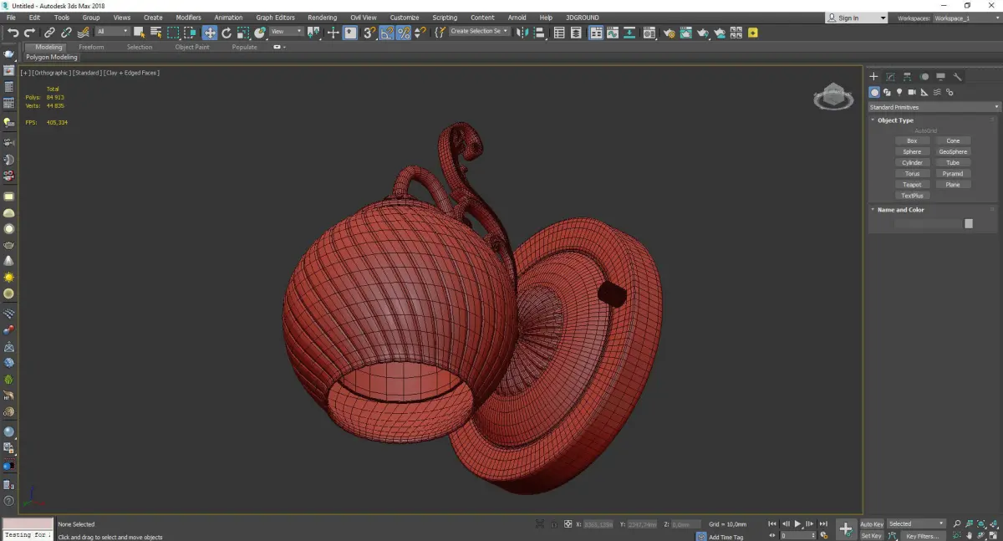Screen dimensions: 1003x541
Task: Click the Set Key button
Action: (x=872, y=535)
